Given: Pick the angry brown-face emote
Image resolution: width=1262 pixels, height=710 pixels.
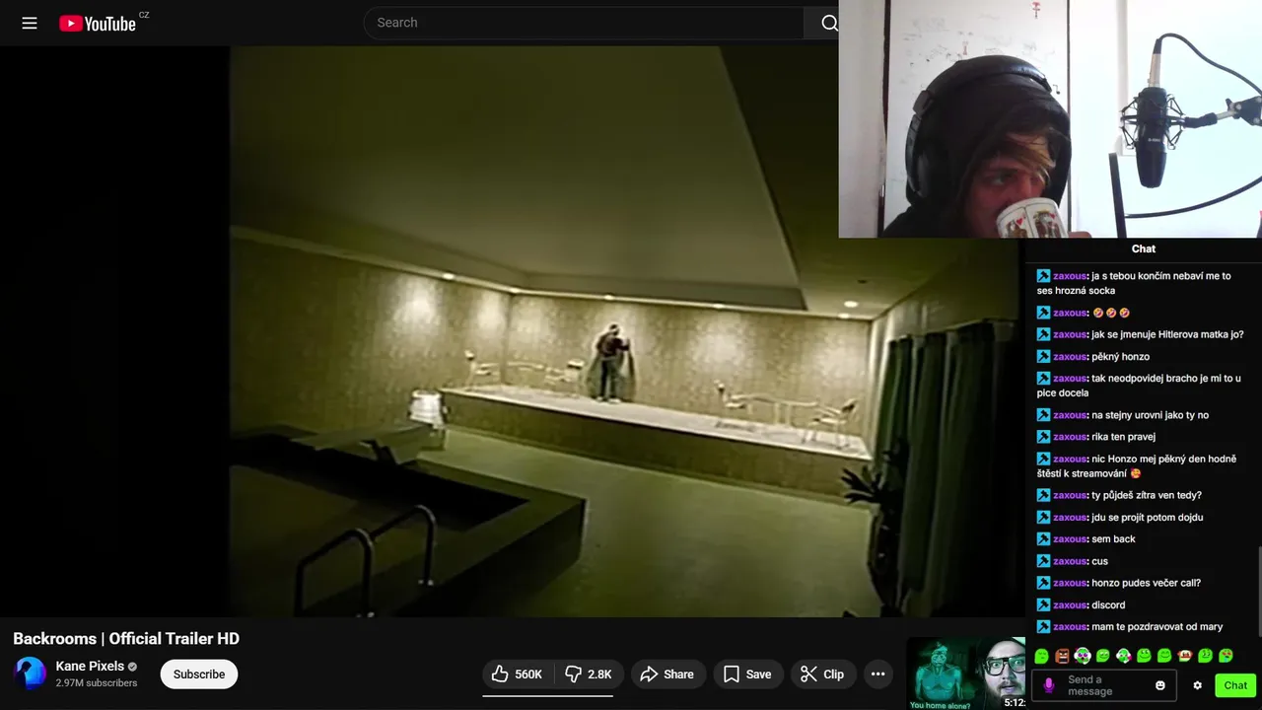Looking at the screenshot, I should point(1062,656).
